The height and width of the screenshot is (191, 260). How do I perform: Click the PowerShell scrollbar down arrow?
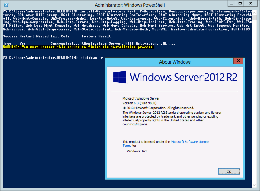255,185
